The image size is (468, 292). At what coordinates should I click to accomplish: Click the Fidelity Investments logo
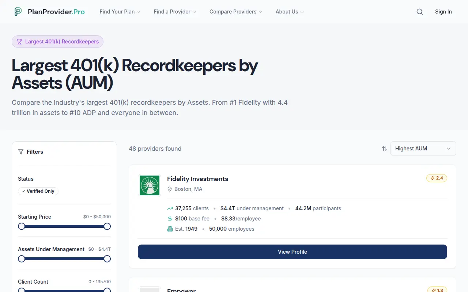click(x=150, y=185)
